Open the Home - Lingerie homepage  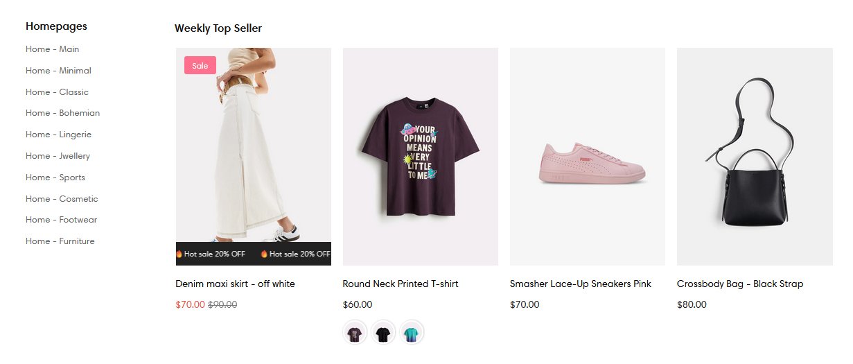(58, 135)
